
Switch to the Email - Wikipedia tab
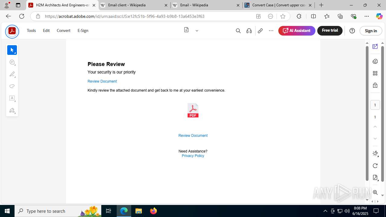pyautogui.click(x=206, y=5)
